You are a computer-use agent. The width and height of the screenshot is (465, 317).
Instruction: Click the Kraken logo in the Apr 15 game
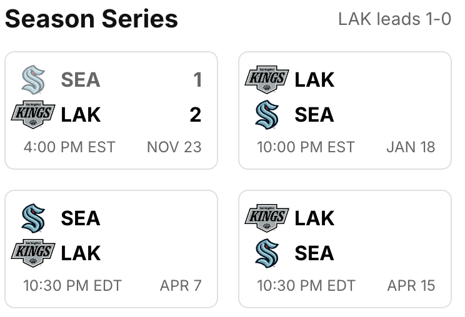[267, 253]
